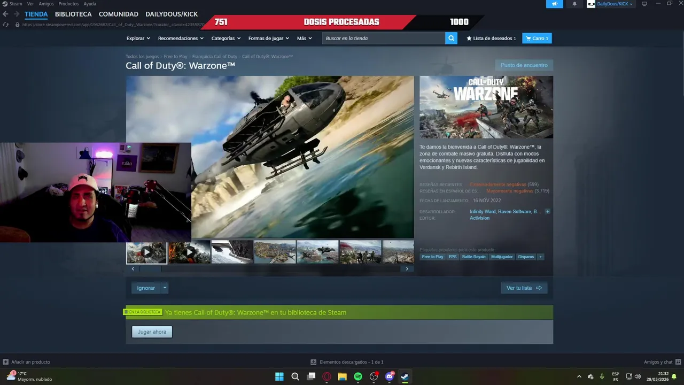Open Steam announcements megaphone icon
This screenshot has width=684, height=385.
pos(554,4)
